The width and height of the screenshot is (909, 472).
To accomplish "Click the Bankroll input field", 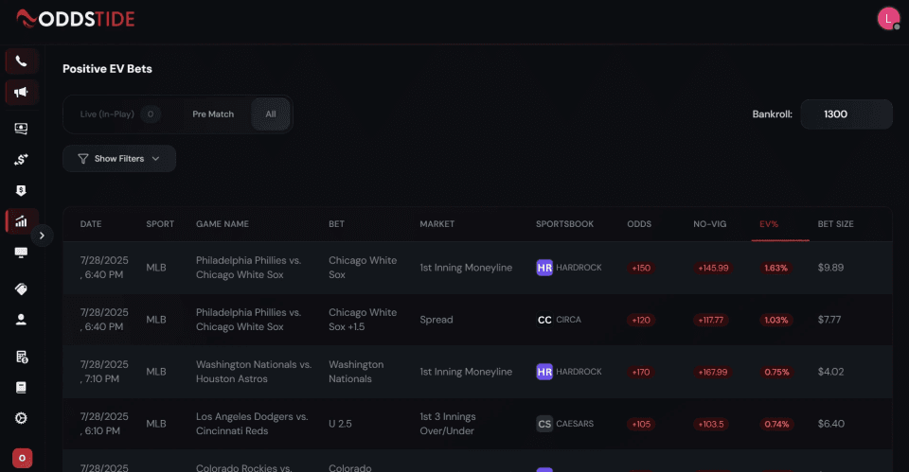I will [846, 114].
